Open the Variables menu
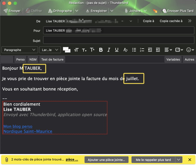Image resolution: width=196 pixels, height=165 pixels. coord(173,59)
